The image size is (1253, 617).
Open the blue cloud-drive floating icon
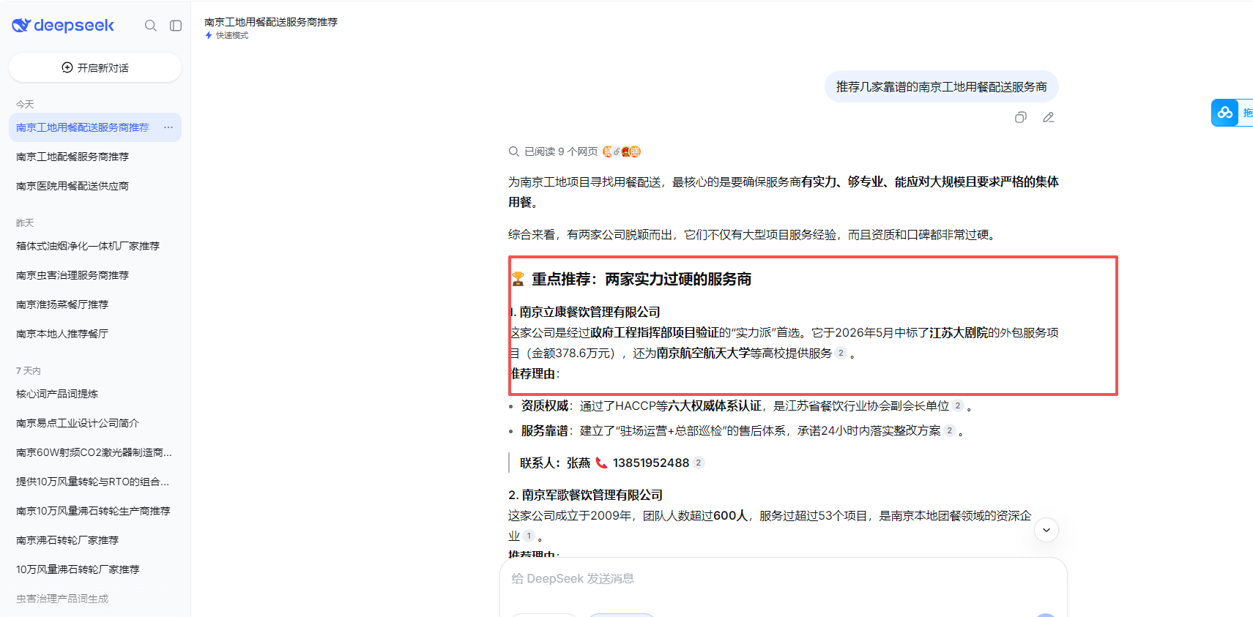point(1225,113)
